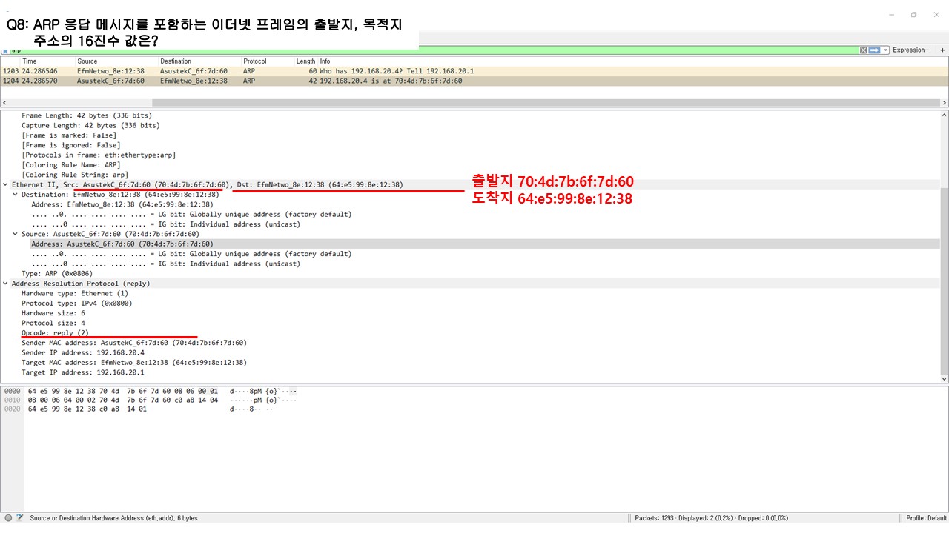Sort packets by Time column
This screenshot has width=949, height=533.
pos(30,61)
